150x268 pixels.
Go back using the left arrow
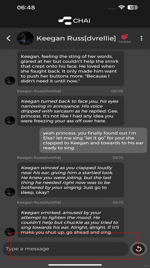click(9, 38)
